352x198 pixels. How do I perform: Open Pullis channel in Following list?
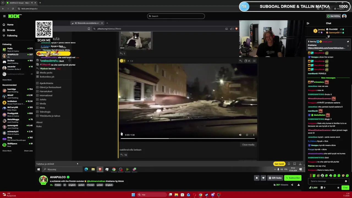tap(18, 50)
